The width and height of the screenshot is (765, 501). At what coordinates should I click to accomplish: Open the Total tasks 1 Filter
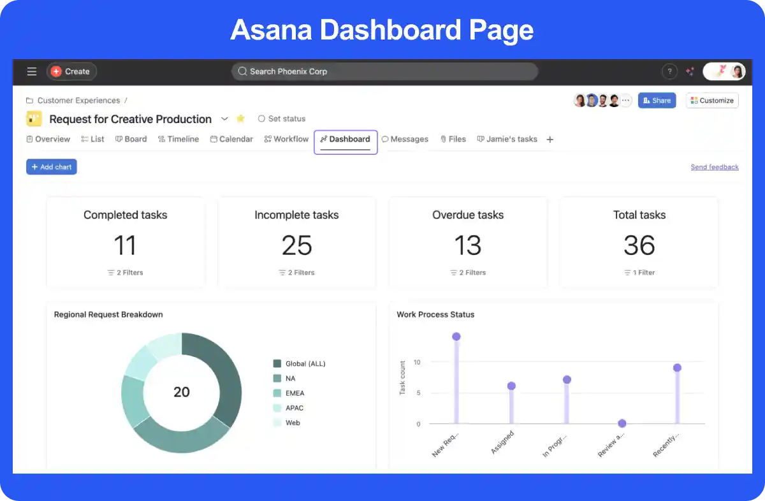(x=639, y=272)
